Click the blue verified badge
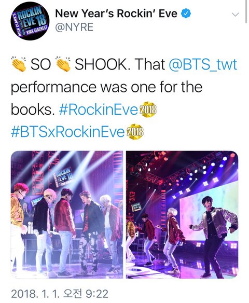The width and height of the screenshot is (249, 303). 186,13
